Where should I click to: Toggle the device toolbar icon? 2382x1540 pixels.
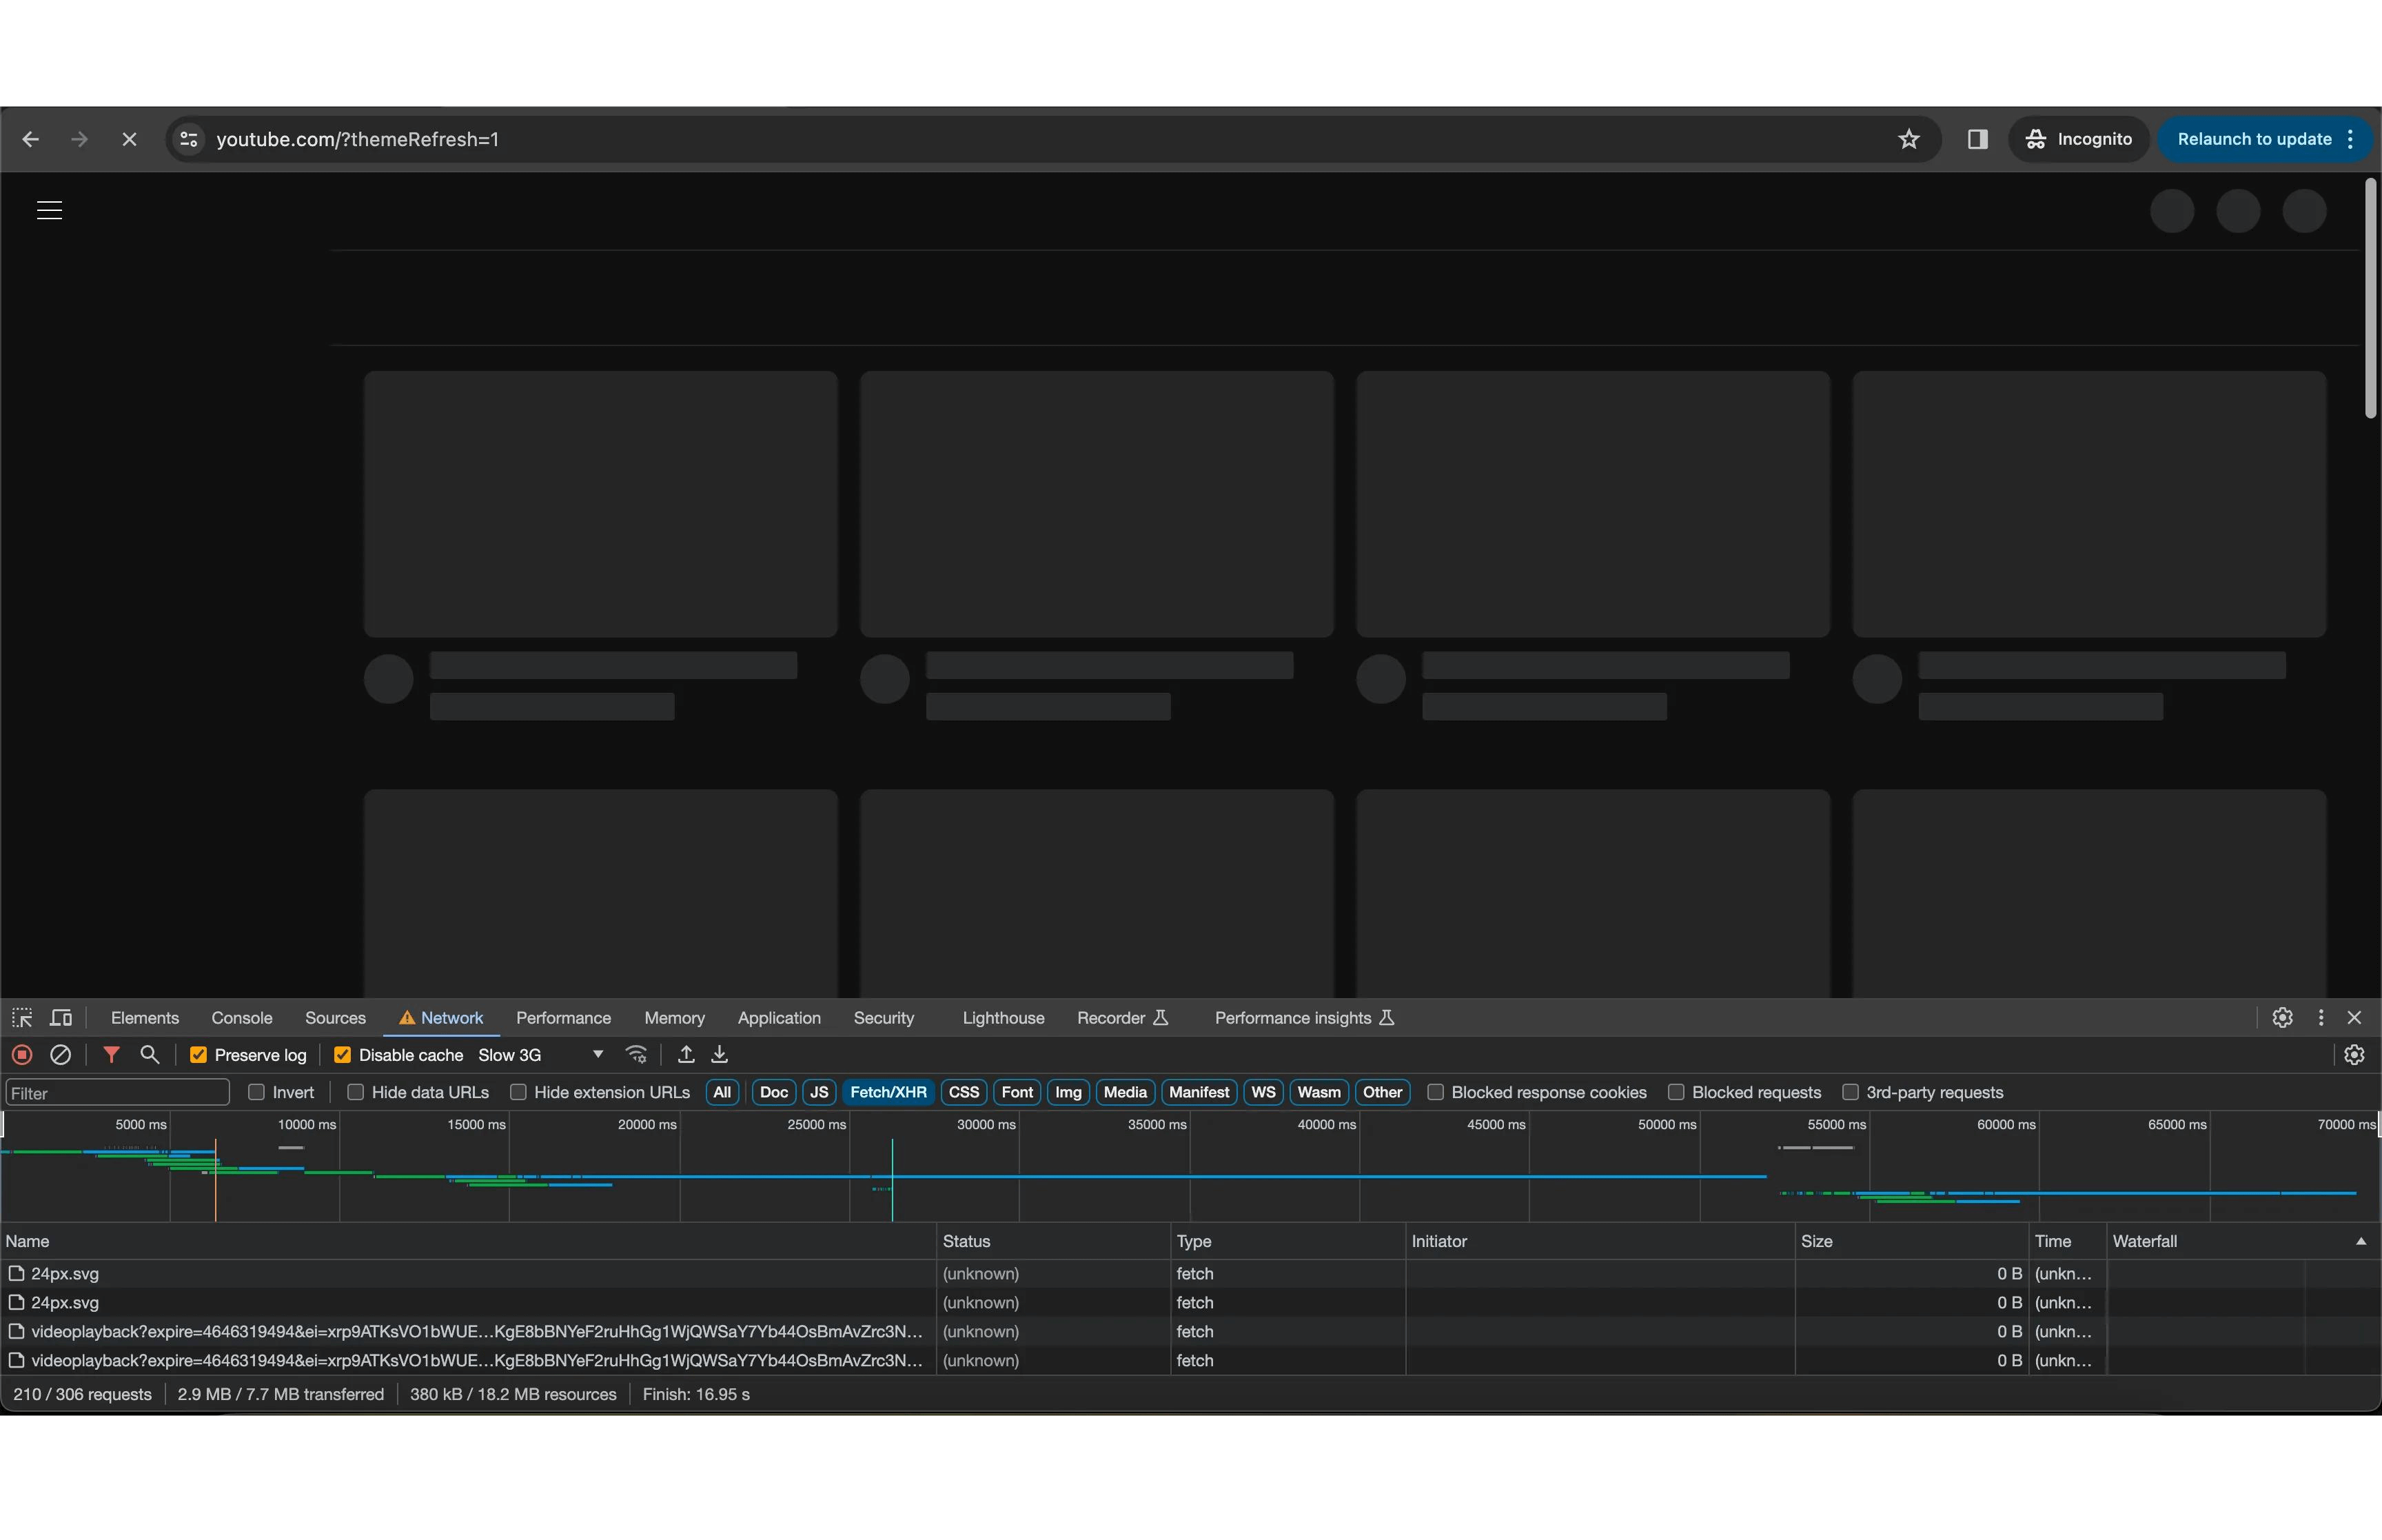pyautogui.click(x=61, y=1018)
